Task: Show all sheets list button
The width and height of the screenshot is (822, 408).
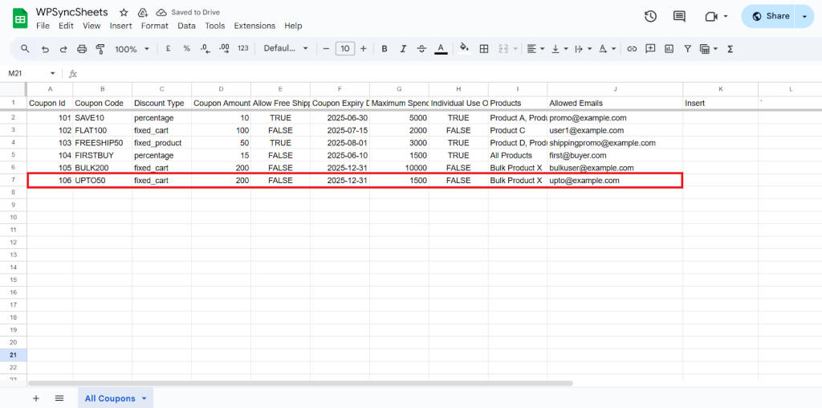Action: click(59, 398)
